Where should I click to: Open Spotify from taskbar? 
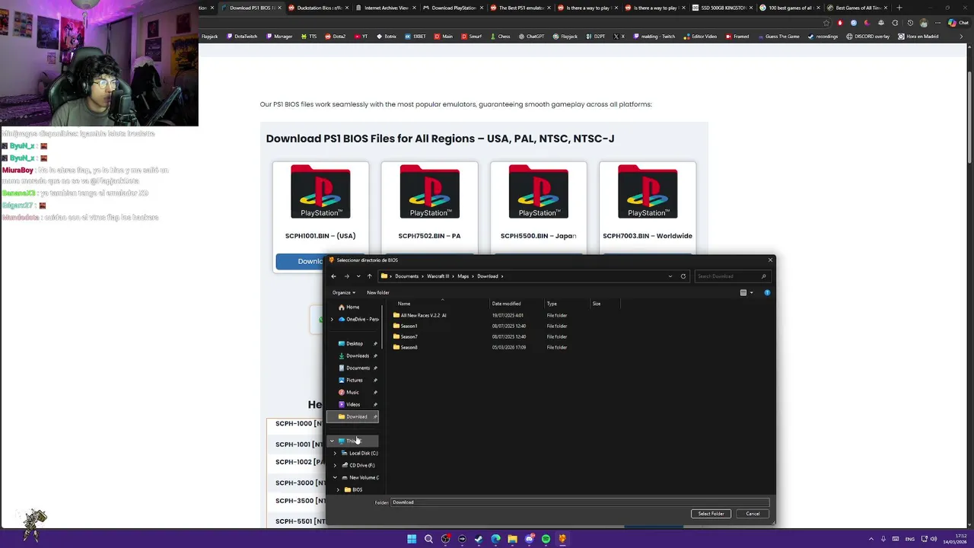pos(546,539)
